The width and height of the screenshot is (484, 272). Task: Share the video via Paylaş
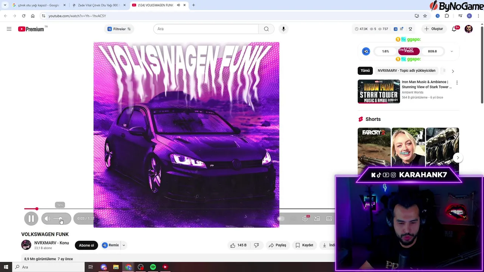pyautogui.click(x=277, y=245)
